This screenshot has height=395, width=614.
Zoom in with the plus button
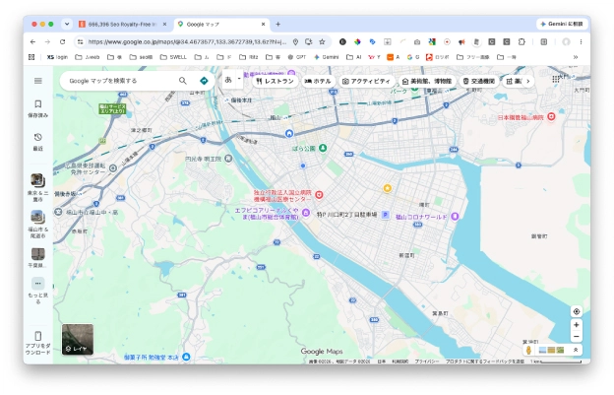[576, 325]
